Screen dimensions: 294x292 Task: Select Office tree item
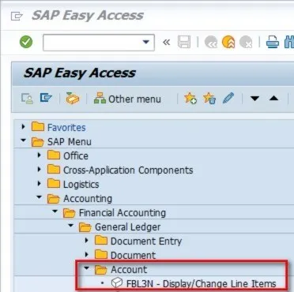pyautogui.click(x=76, y=156)
